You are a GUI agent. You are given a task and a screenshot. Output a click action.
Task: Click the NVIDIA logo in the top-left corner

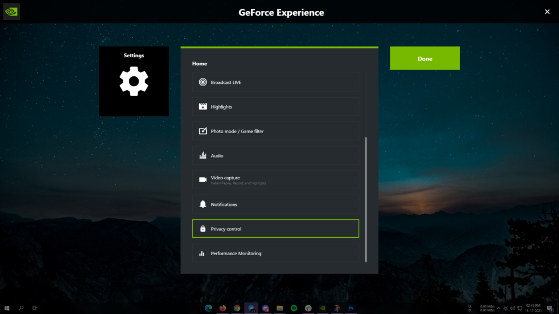[11, 11]
